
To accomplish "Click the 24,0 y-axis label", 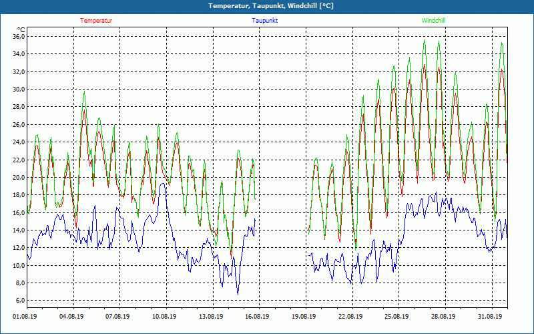I will point(19,142).
